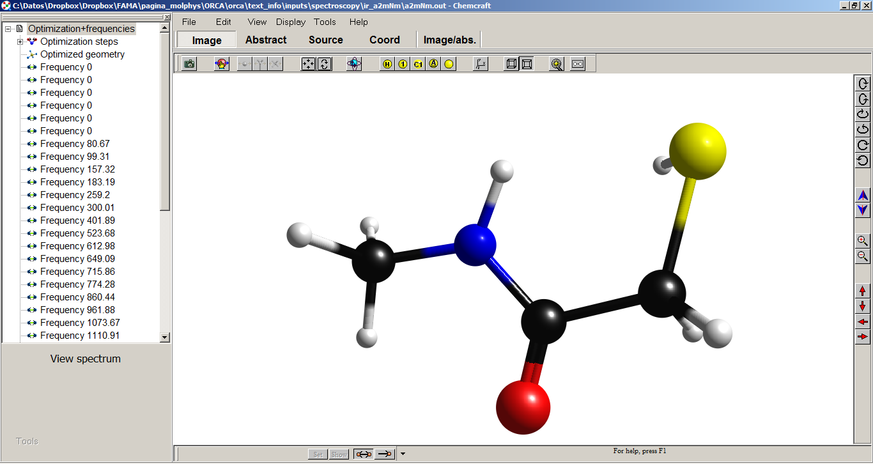Click the frequency list scroll-down arrow
Image resolution: width=873 pixels, height=464 pixels.
pos(164,337)
